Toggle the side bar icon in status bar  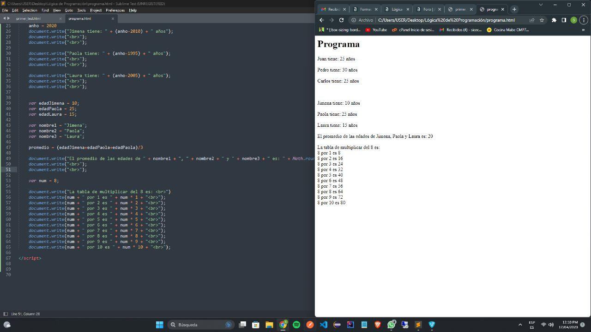[6, 314]
